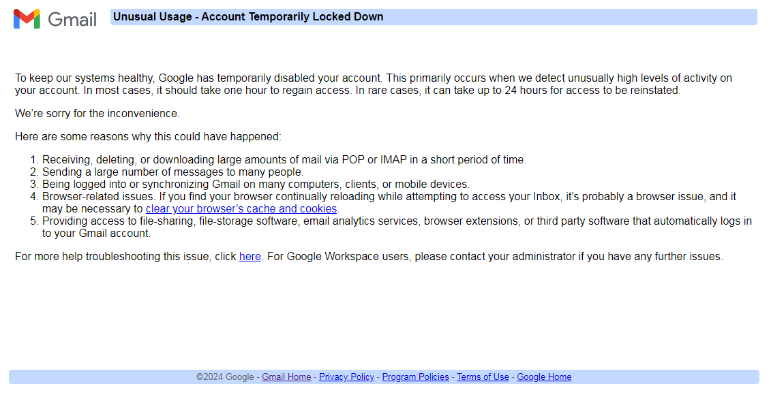Click the 'Sending a large number of messages' reason
771x399 pixels.
[172, 172]
